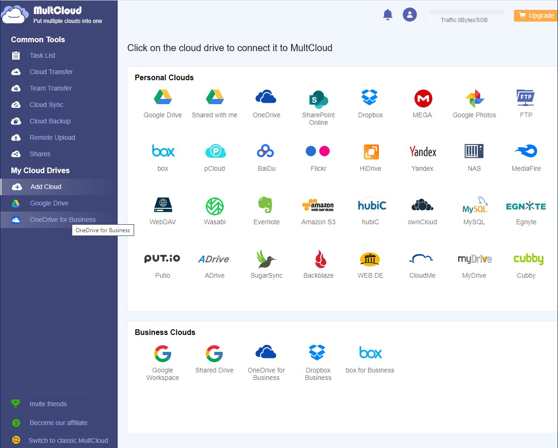This screenshot has width=558, height=448.
Task: Open Become our affiliate link
Action: click(58, 423)
